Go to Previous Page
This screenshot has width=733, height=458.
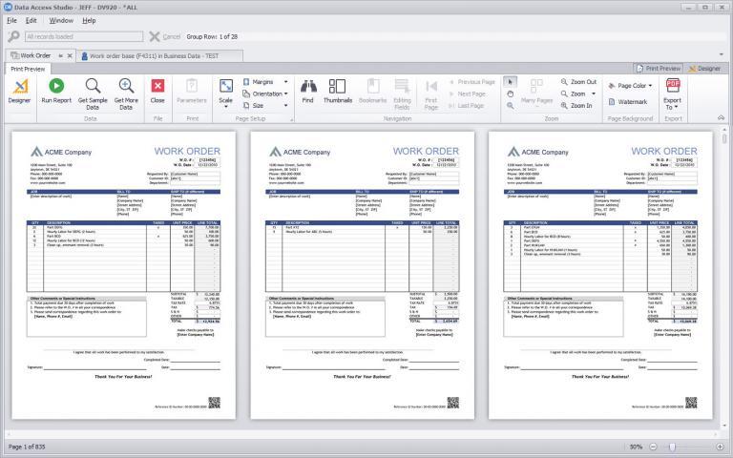pyautogui.click(x=472, y=82)
